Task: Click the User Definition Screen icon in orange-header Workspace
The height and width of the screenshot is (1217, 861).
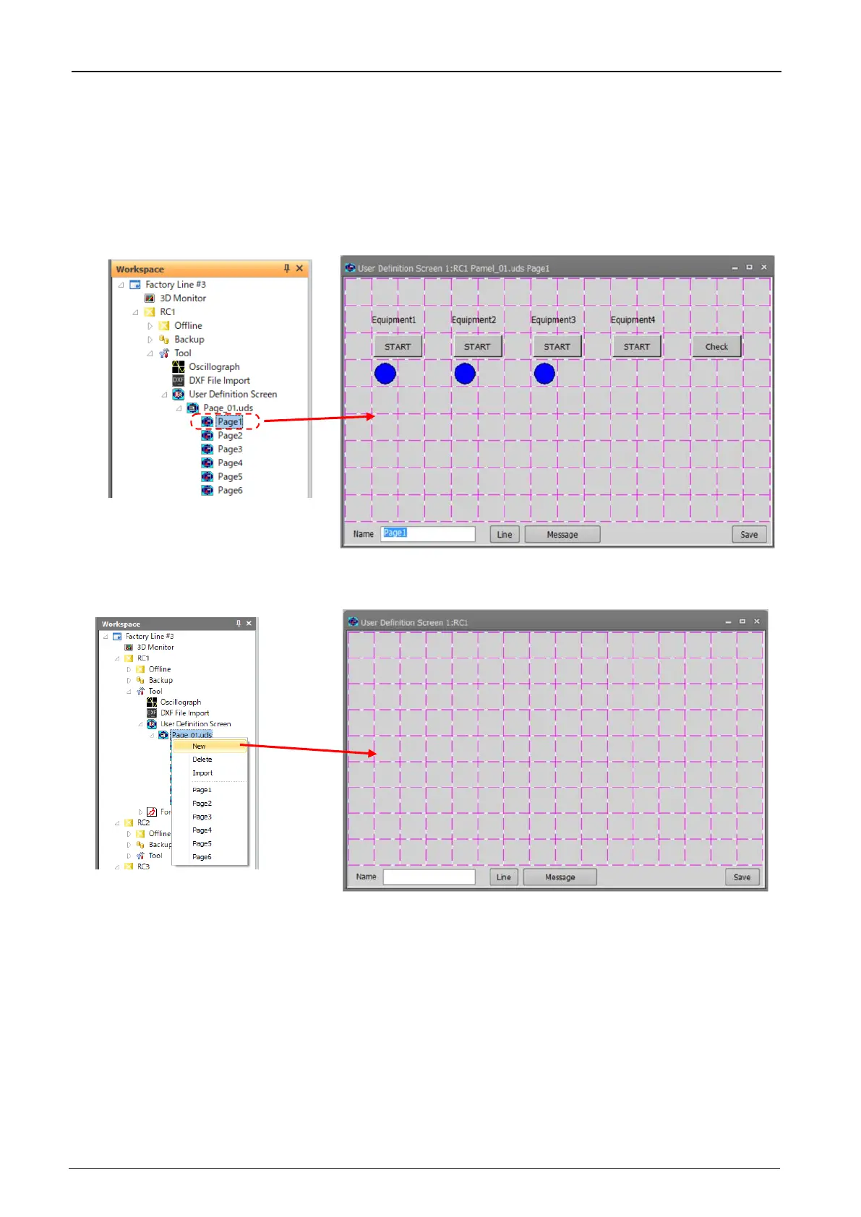Action: [178, 395]
